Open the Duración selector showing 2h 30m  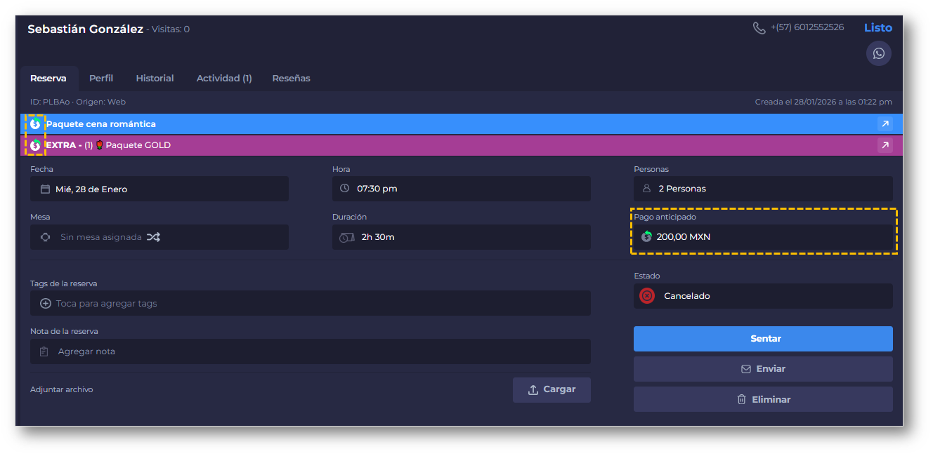coord(462,237)
